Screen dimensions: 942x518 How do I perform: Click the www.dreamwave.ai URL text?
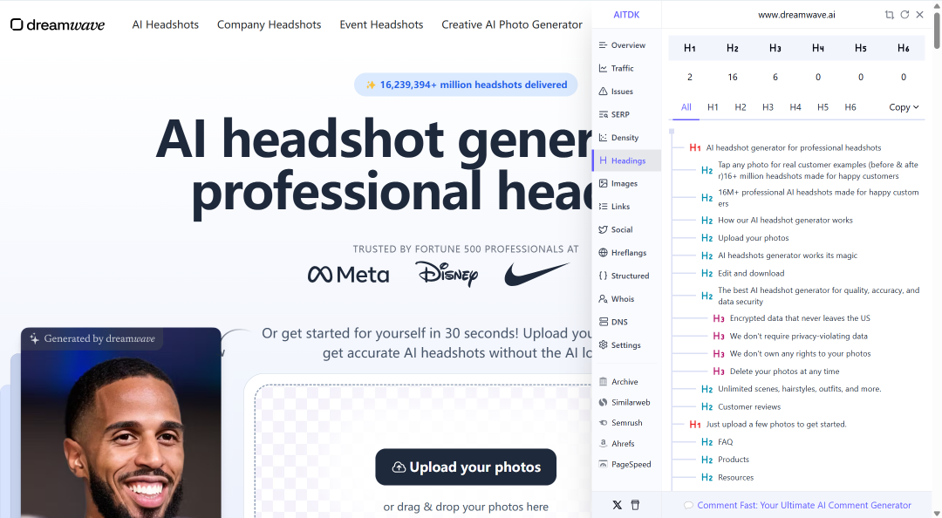[x=796, y=15]
